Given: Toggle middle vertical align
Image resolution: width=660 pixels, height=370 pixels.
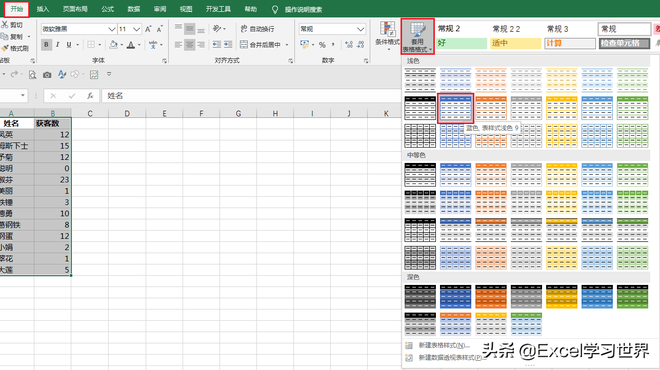Looking at the screenshot, I should click(190, 29).
